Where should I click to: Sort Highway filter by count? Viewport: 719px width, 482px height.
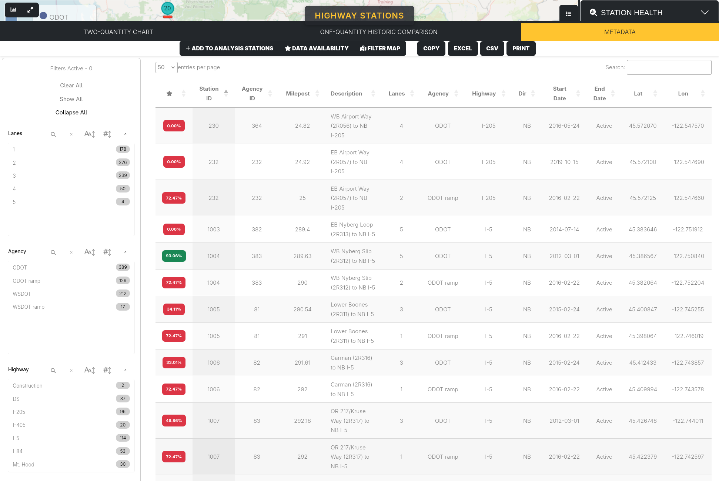point(107,370)
